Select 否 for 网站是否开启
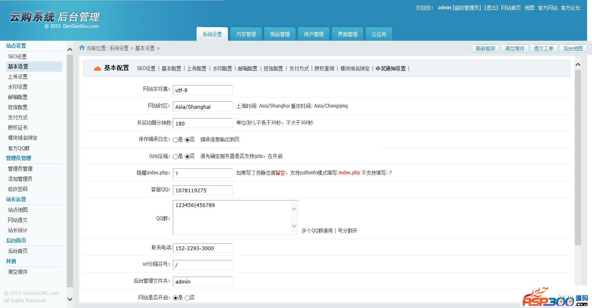The height and width of the screenshot is (308, 592). tap(188, 298)
